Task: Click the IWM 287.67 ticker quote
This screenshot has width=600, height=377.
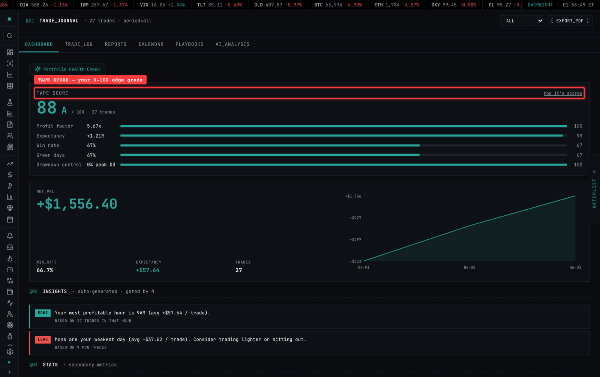Action: pos(104,5)
